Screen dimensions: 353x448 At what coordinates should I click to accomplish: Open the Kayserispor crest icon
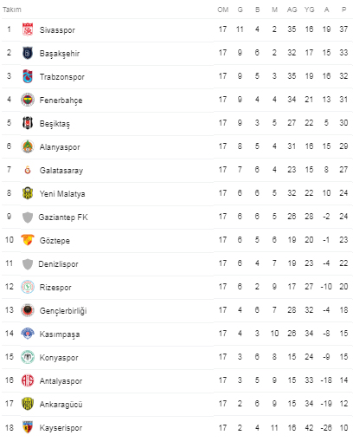tap(28, 427)
